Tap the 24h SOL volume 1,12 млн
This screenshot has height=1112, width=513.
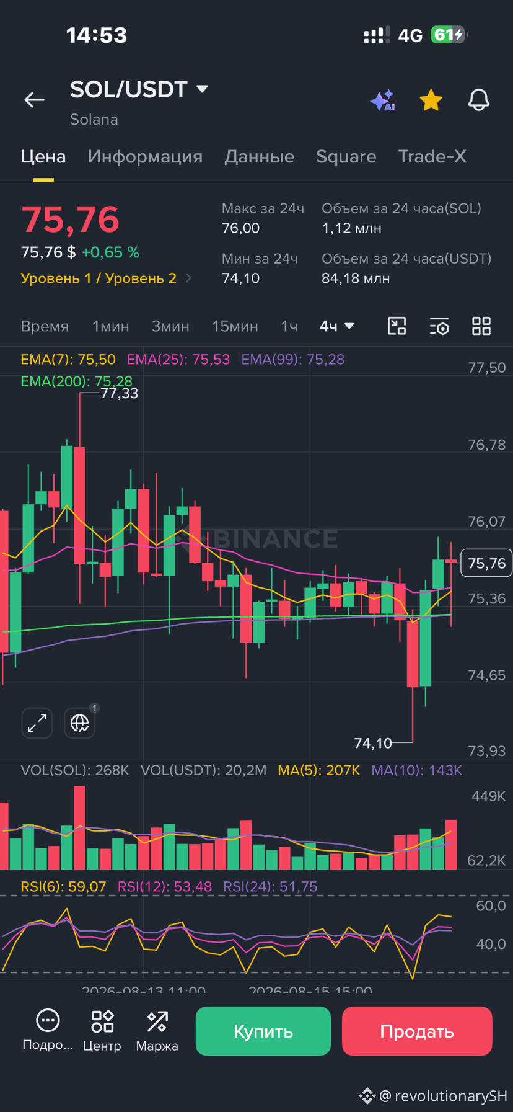(351, 228)
